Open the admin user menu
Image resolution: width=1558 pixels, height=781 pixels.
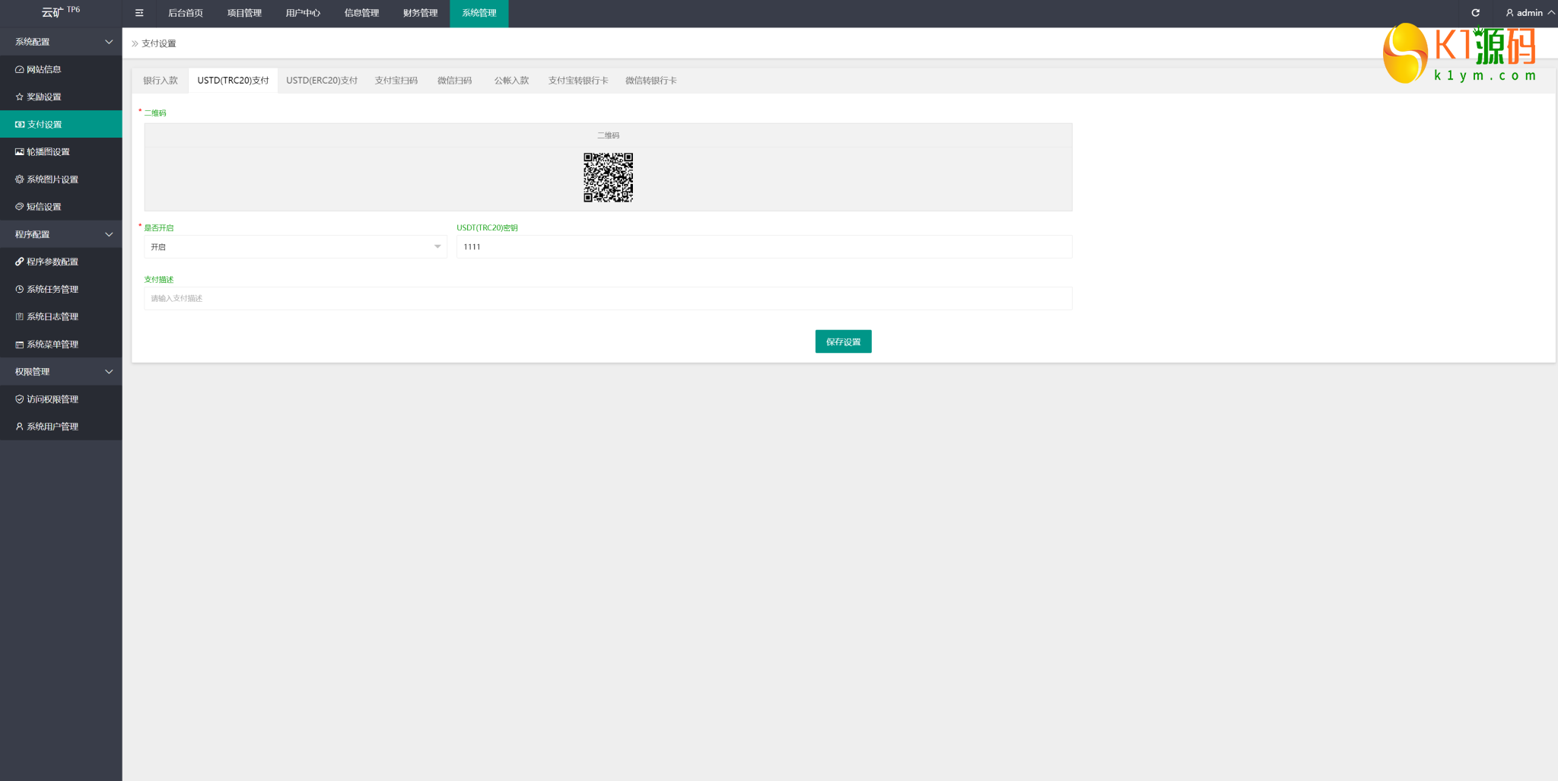[x=1530, y=13]
